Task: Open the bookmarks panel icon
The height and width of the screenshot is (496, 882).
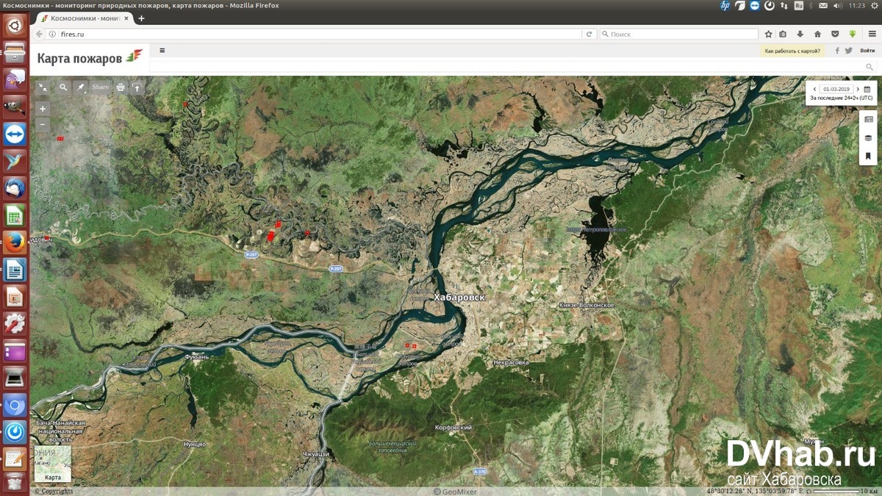Action: (868, 156)
